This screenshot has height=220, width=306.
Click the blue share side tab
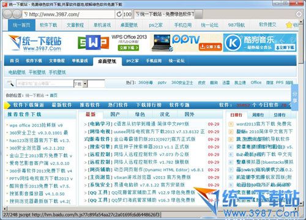pyautogui.click(x=295, y=98)
